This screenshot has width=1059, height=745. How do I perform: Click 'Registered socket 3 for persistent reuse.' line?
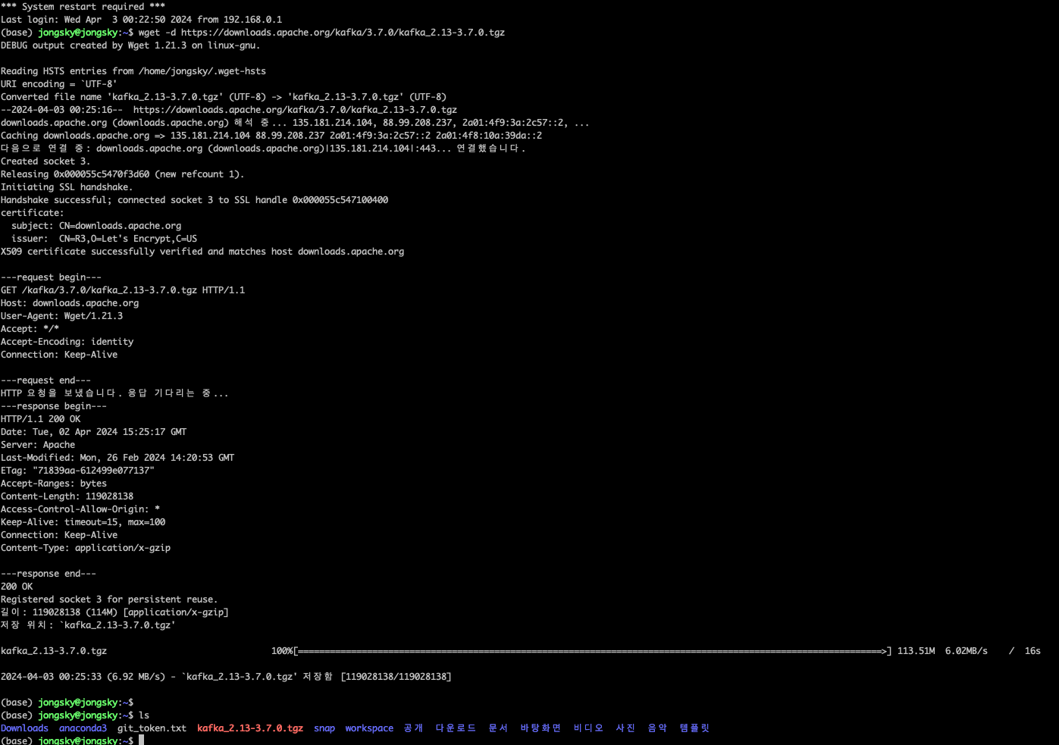pos(109,599)
